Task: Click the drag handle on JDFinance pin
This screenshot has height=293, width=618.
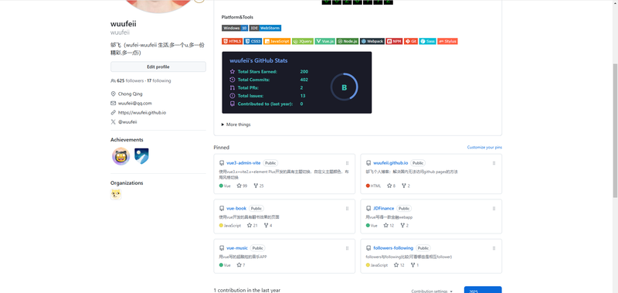Action: pyautogui.click(x=494, y=208)
